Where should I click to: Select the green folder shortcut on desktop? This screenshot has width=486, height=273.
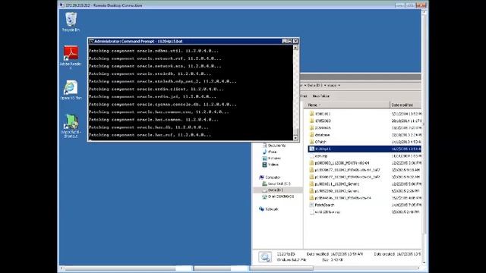pos(71,126)
